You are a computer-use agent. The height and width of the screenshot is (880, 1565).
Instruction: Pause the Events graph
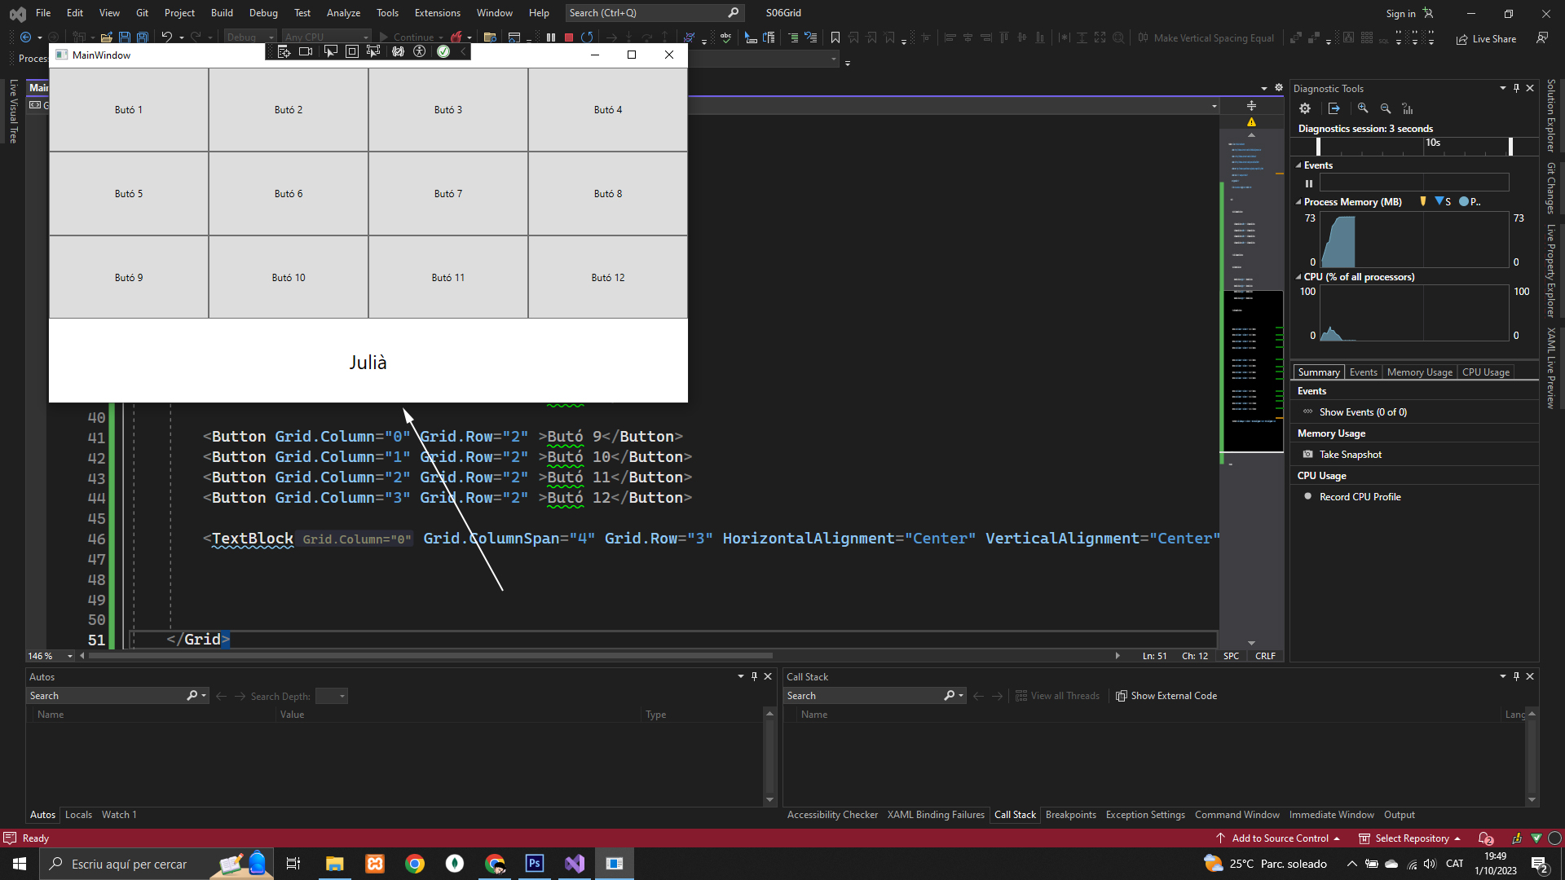coord(1309,183)
